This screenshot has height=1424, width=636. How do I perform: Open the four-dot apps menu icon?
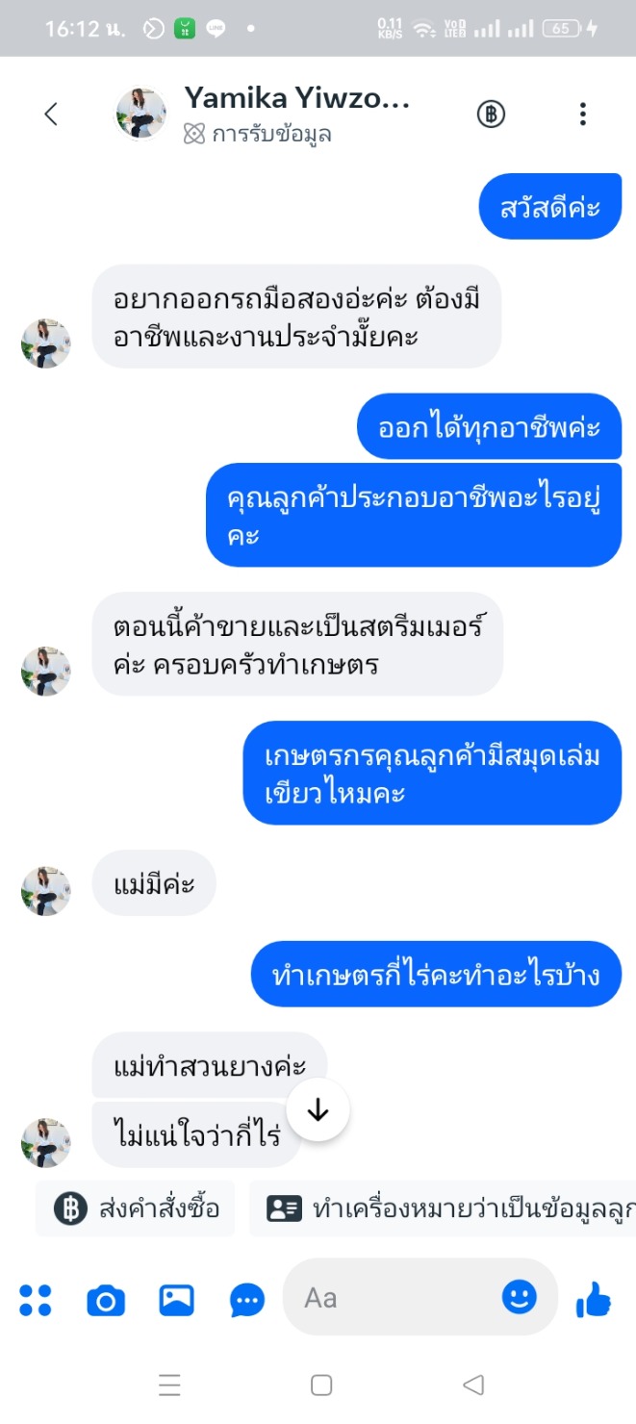coord(36,1300)
